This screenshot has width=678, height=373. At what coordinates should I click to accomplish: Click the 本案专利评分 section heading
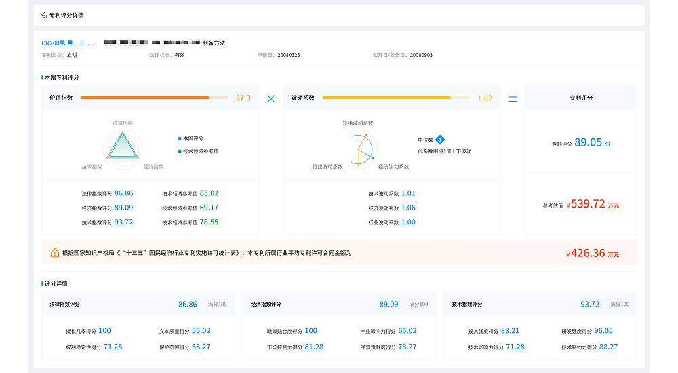[62, 77]
